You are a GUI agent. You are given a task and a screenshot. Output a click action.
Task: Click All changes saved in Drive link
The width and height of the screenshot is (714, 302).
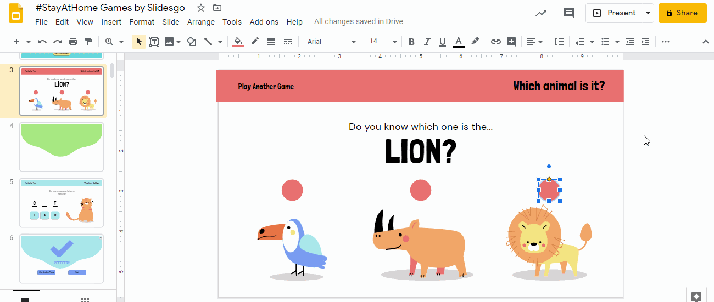click(359, 22)
